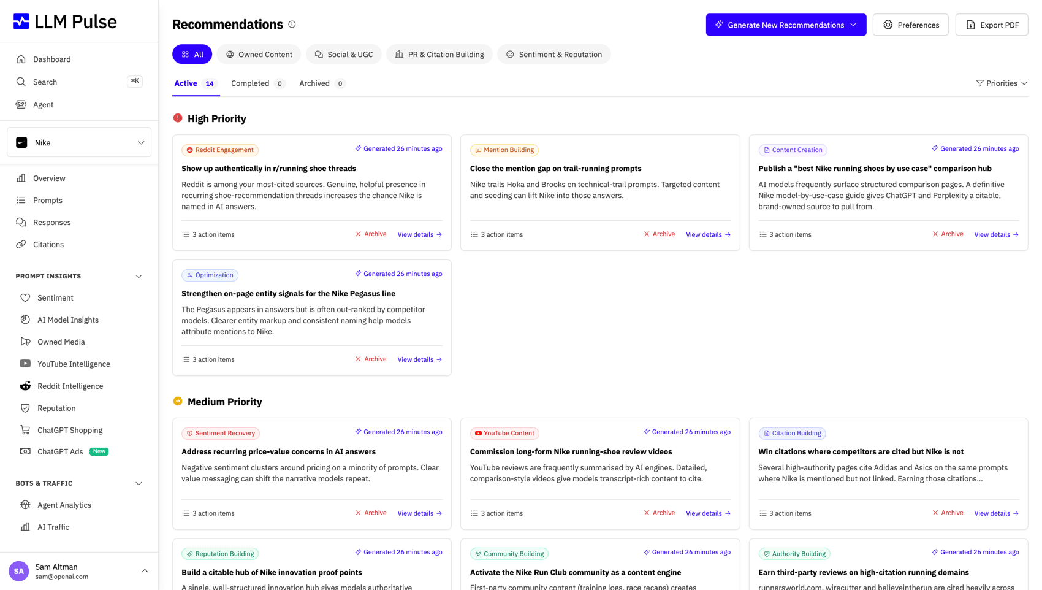View details for YouTube review videos card
The width and height of the screenshot is (1042, 590).
(x=708, y=514)
